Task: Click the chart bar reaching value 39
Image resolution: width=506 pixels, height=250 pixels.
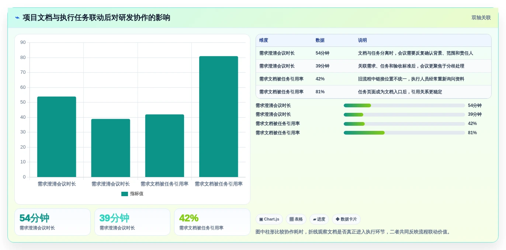Action: pos(111,148)
